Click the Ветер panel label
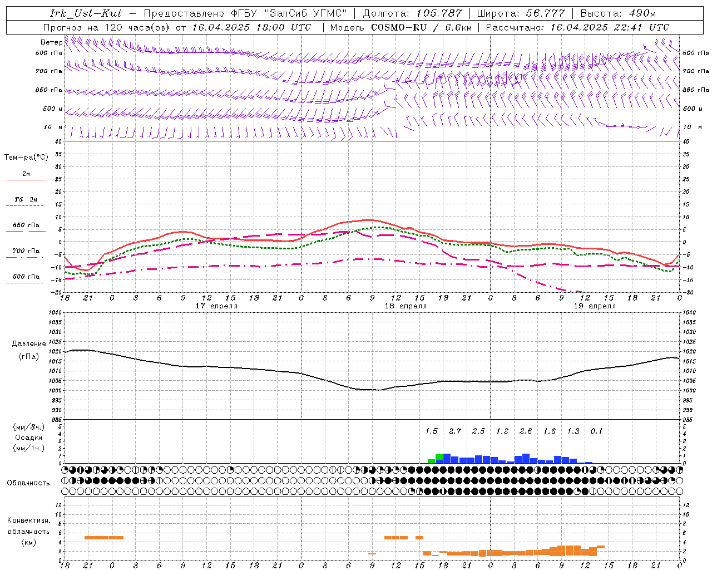 point(51,42)
